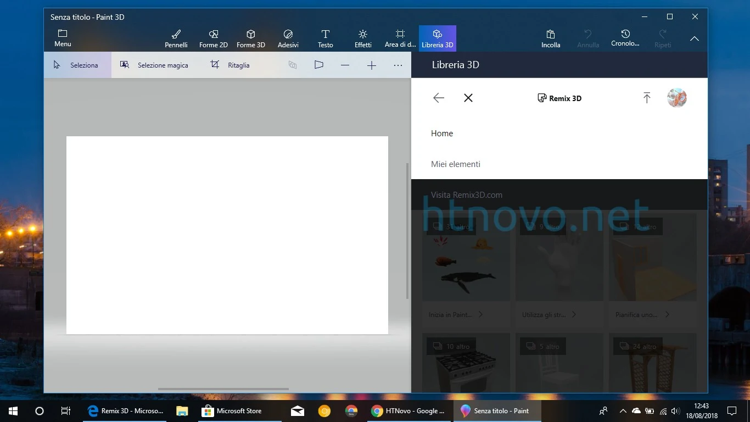The width and height of the screenshot is (750, 422).
Task: Select the Pennelli brushes tool
Action: click(176, 38)
